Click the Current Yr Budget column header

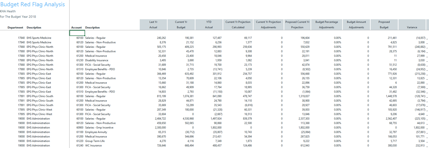coord(181,25)
